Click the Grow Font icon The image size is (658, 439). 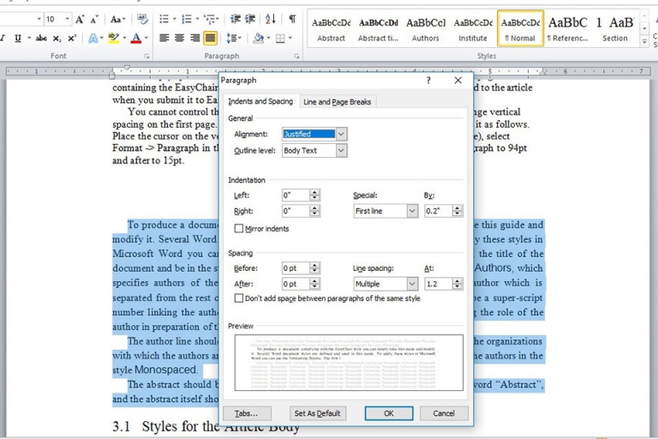pyautogui.click(x=80, y=19)
